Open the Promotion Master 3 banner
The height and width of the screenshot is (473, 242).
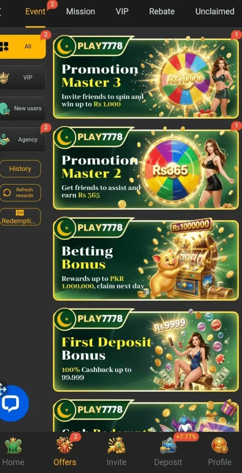click(x=146, y=77)
